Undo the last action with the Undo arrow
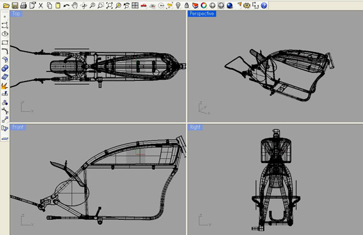Viewport: 363px width, 235px height. [67, 5]
